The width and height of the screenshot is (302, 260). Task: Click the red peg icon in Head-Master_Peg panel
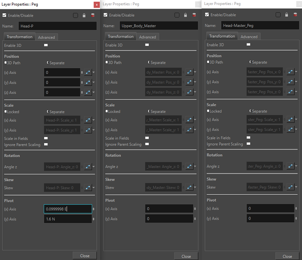(x=295, y=15)
